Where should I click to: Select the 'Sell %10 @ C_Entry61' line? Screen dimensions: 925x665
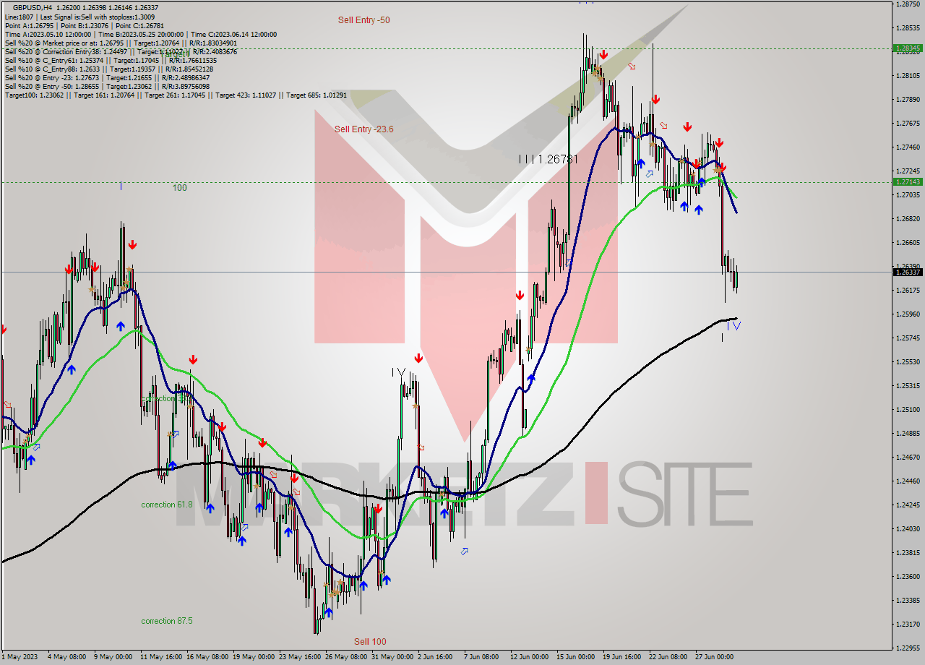pyautogui.click(x=111, y=60)
